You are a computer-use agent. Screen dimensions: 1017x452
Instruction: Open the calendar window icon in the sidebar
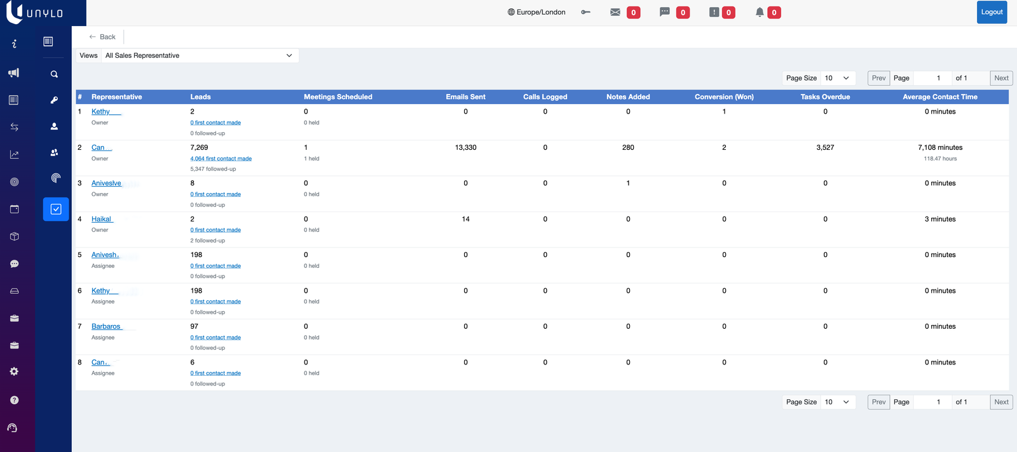tap(14, 209)
